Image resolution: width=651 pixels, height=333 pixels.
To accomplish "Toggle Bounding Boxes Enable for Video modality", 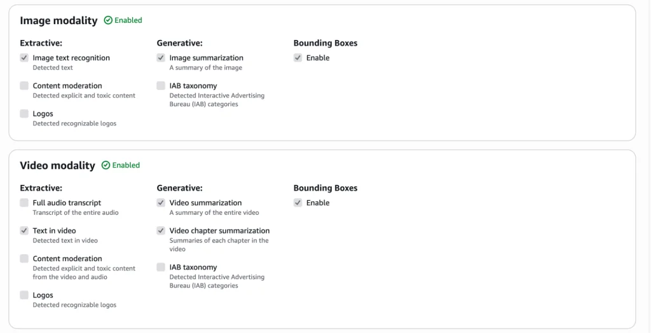I will 298,203.
